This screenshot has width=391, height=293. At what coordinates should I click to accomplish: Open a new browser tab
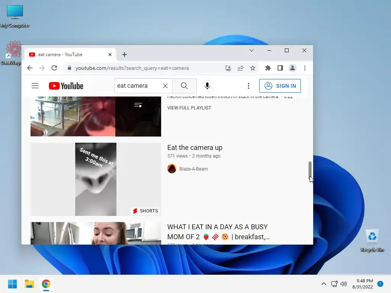click(124, 55)
